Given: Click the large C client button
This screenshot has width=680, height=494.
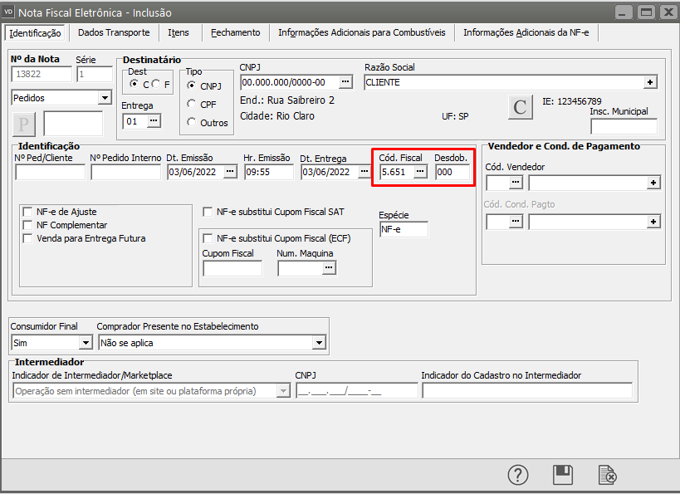Looking at the screenshot, I should click(520, 107).
